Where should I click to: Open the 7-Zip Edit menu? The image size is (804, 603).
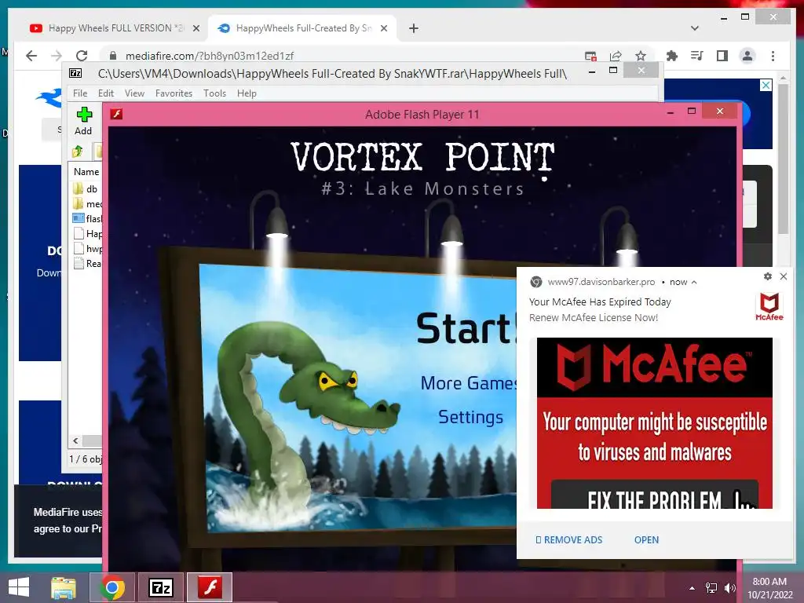coord(106,93)
